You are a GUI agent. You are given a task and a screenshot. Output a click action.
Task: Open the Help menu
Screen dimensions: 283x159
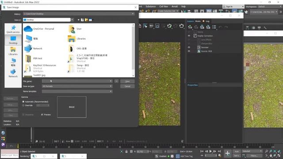click(x=184, y=7)
